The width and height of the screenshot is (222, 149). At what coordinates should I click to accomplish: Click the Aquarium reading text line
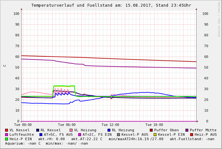coord(46,143)
